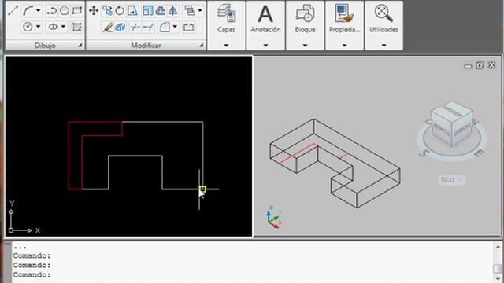Click the Bloque panel icon
504x283 pixels.
point(305,14)
